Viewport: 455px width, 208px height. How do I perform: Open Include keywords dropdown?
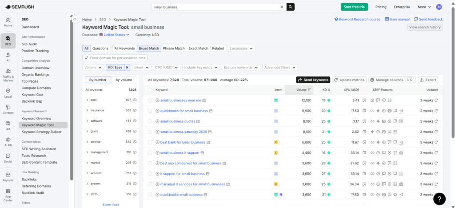(x=201, y=67)
